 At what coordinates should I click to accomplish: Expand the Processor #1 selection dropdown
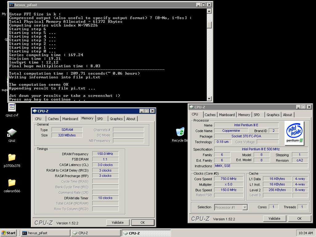point(245,207)
